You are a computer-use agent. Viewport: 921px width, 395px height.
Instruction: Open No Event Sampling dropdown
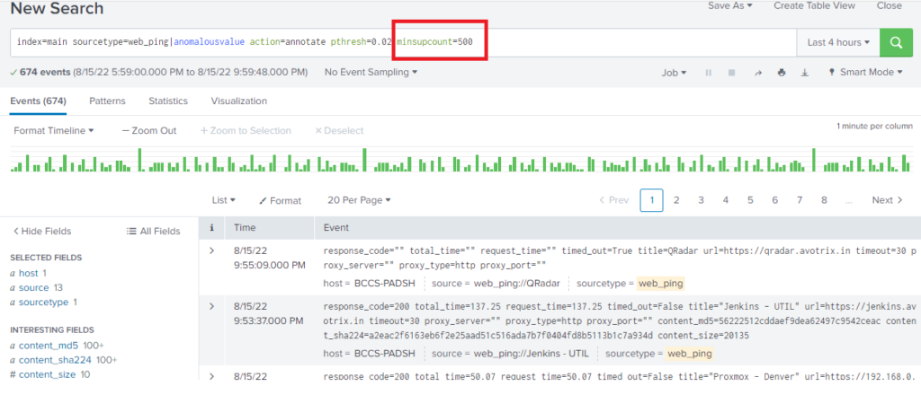click(371, 72)
